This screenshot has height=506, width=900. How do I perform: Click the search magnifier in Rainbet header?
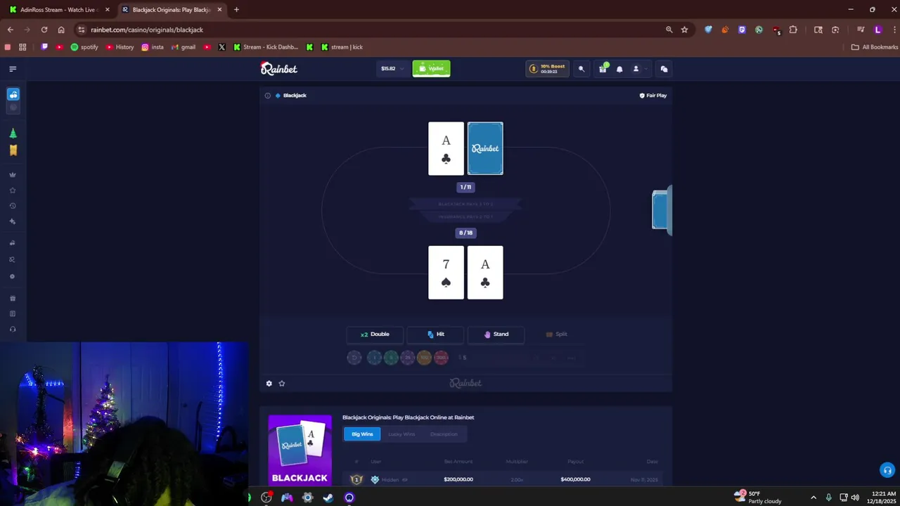581,69
